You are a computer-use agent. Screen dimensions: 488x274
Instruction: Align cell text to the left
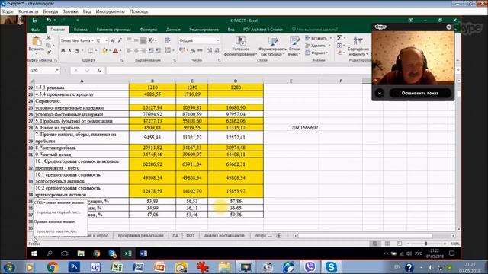129,50
